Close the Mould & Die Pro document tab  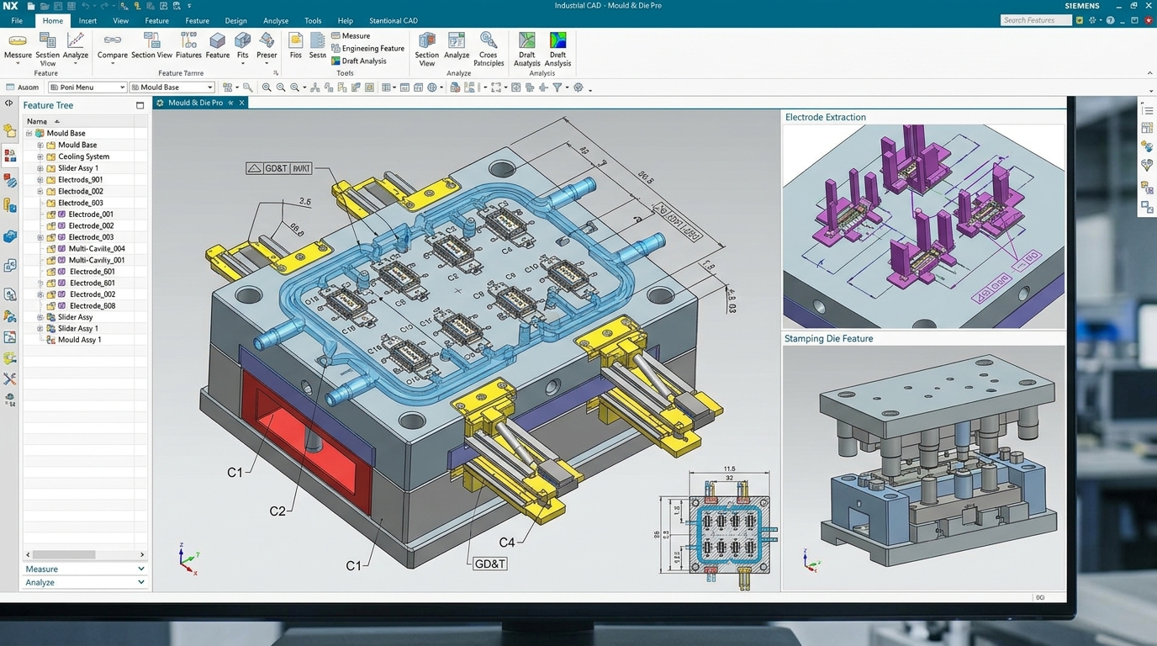point(241,103)
